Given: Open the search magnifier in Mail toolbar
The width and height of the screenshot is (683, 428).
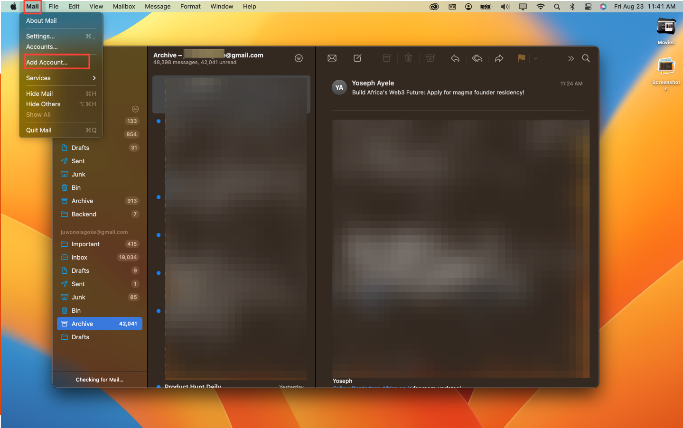Looking at the screenshot, I should pyautogui.click(x=586, y=58).
